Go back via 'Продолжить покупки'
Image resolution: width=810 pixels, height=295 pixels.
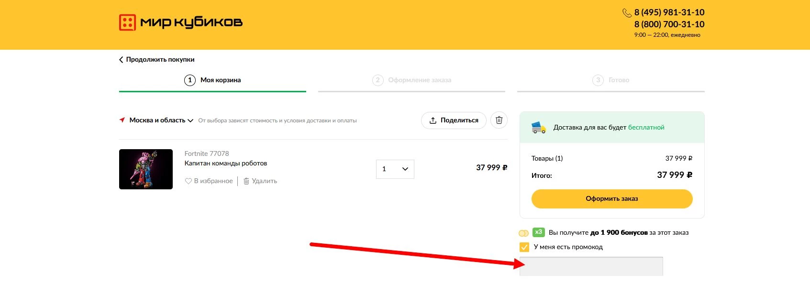click(156, 60)
